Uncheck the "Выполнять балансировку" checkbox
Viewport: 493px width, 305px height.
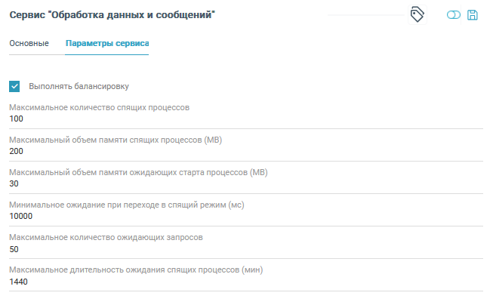[15, 86]
